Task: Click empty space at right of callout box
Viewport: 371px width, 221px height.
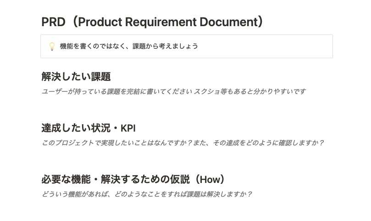Action: tap(265, 46)
